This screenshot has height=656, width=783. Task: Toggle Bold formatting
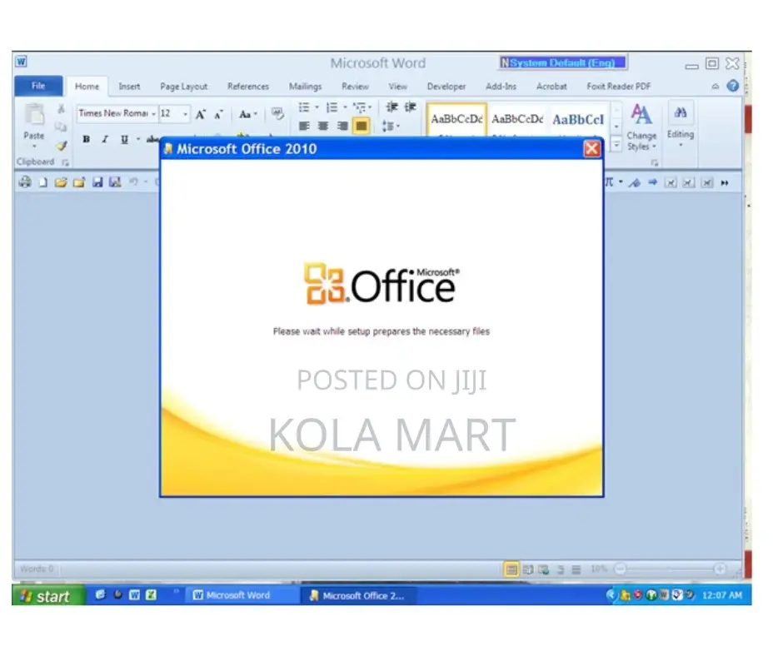coord(87,139)
